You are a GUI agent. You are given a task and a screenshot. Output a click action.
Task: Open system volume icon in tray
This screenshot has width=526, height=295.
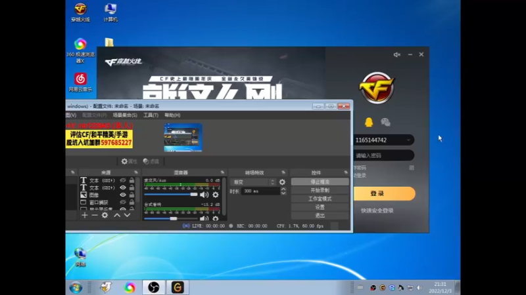419,288
